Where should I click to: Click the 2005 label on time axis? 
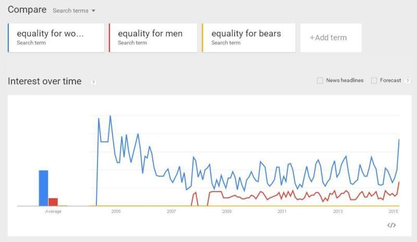click(116, 211)
